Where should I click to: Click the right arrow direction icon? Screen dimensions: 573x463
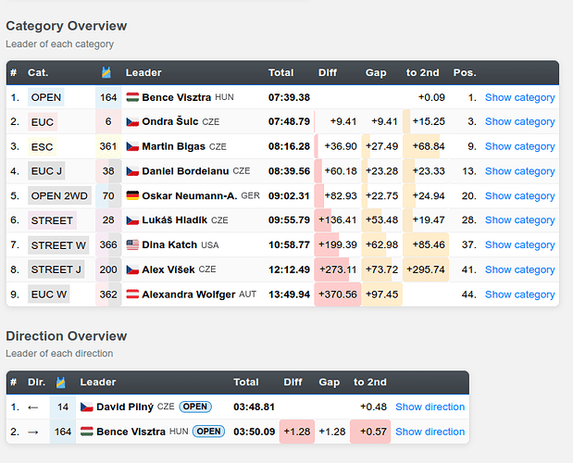(x=33, y=432)
